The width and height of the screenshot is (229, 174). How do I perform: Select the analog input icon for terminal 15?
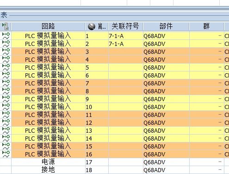pyautogui.click(x=6, y=146)
